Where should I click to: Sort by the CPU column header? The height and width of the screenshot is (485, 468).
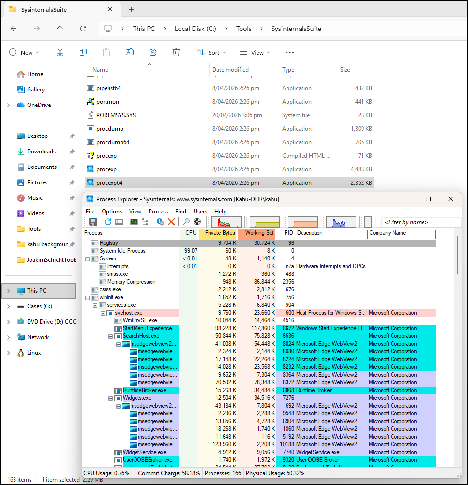189,233
